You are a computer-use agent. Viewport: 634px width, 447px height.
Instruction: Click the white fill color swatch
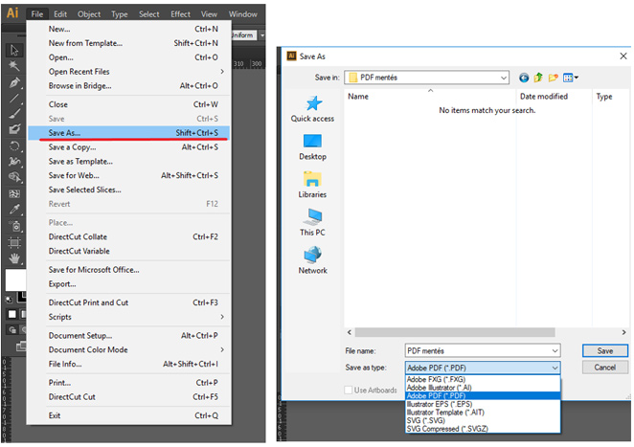[x=15, y=279]
